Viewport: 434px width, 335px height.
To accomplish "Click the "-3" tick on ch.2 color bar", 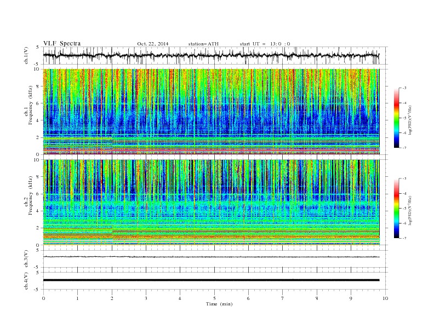I will [x=404, y=178].
